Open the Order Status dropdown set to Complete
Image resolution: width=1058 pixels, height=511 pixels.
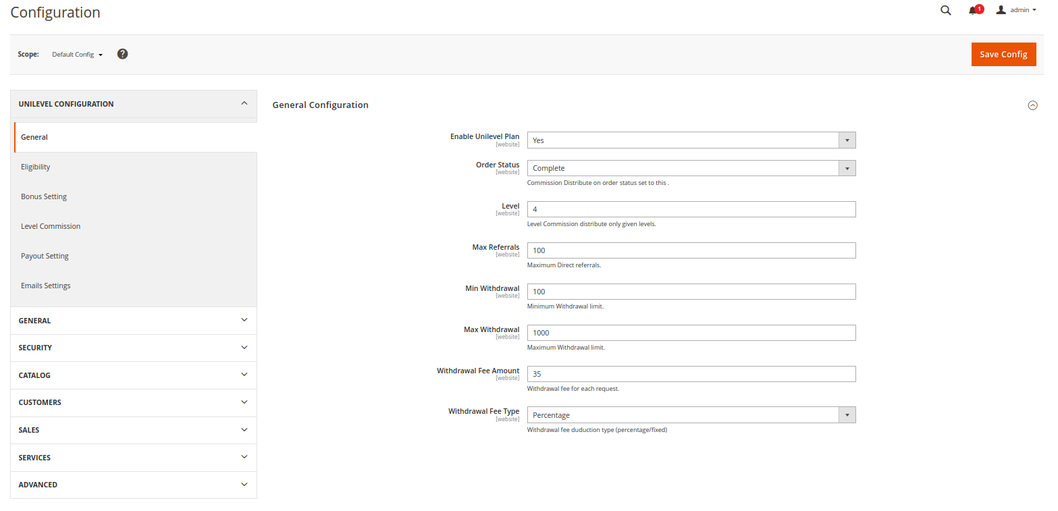(847, 168)
